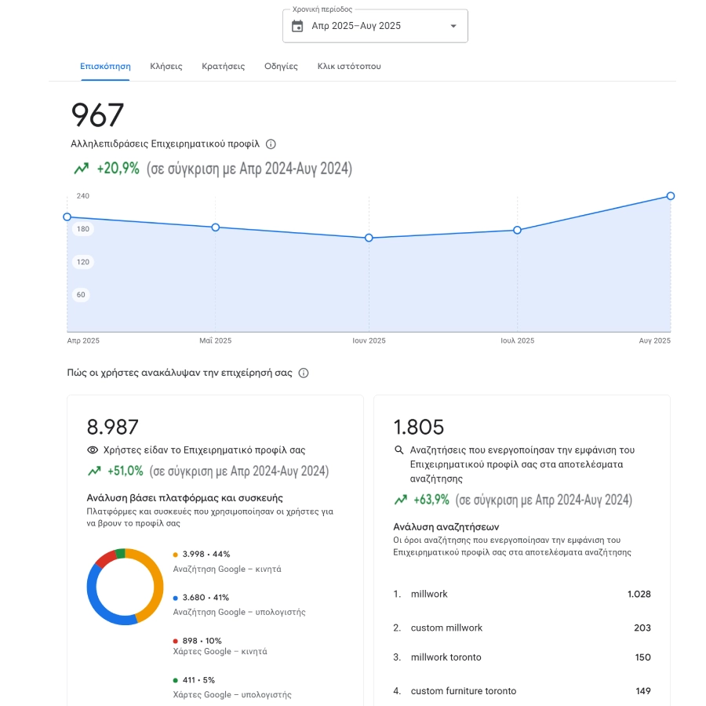The width and height of the screenshot is (706, 706).
Task: Switch to the Κλήσεις tab
Action: (x=166, y=67)
